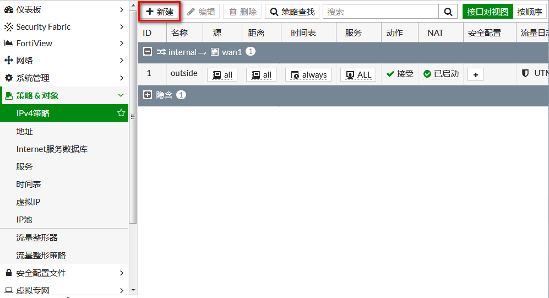Click the sidebar scrollbar down arrow
Screen dimensions: 549x298
point(133,290)
